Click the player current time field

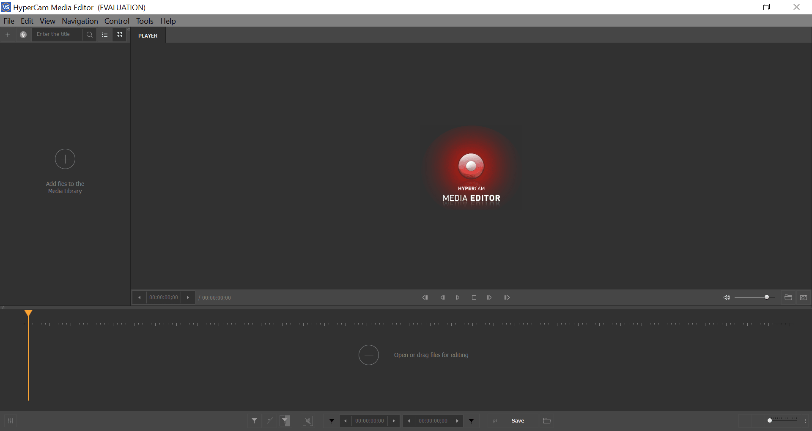[164, 297]
